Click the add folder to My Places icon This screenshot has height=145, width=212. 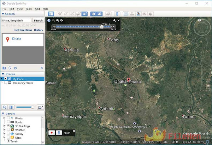coord(4,68)
